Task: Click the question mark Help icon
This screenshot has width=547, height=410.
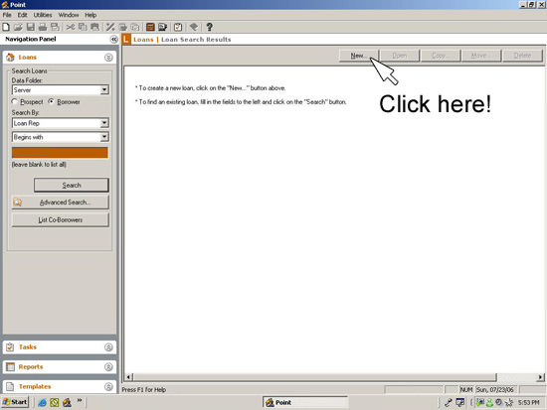Action: (x=209, y=27)
